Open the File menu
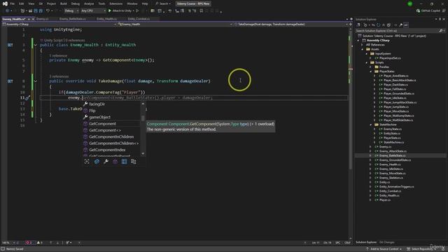 pos(13,3)
